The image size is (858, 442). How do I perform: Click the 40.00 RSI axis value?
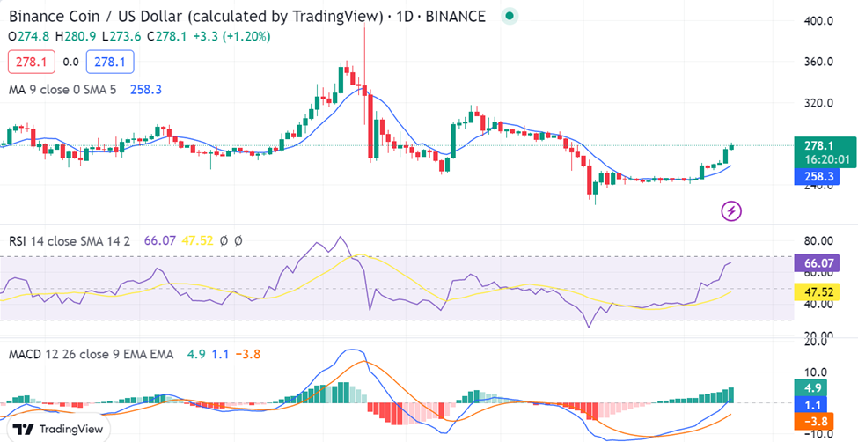(x=817, y=305)
